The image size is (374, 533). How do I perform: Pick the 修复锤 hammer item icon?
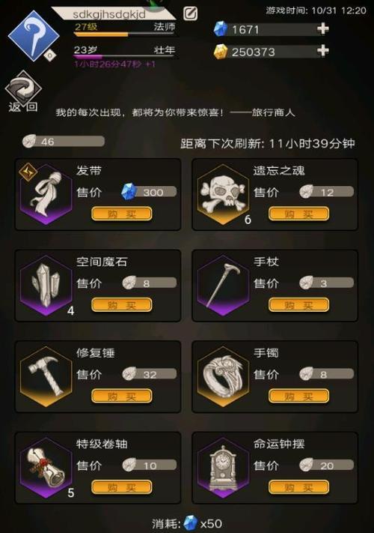46,376
